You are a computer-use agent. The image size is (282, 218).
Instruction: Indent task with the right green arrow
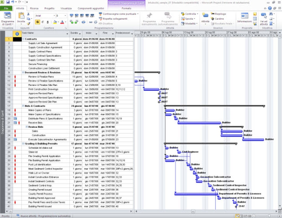pos(76,22)
